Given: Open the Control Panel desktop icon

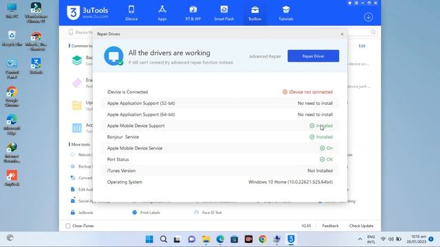Looking at the screenshot, I should pyautogui.click(x=12, y=69).
